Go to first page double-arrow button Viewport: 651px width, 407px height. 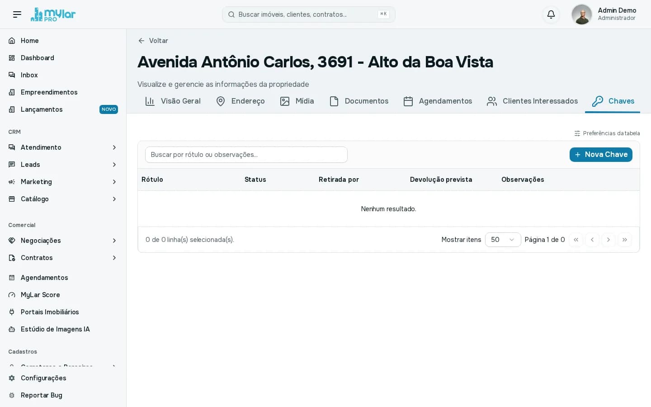coord(576,240)
